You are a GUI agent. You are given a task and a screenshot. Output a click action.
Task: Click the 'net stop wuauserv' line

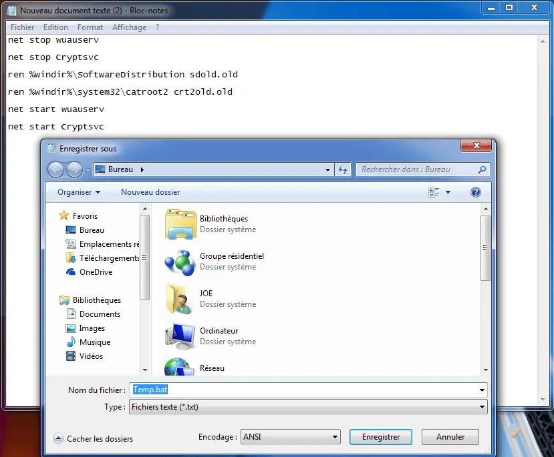[53, 40]
